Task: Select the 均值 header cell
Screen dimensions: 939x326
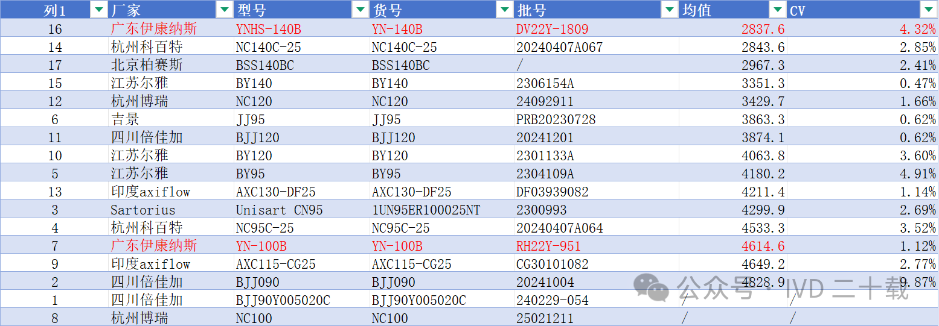Action: (x=733, y=10)
